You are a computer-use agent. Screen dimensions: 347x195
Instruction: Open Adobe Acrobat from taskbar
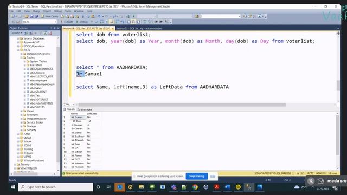(216, 187)
